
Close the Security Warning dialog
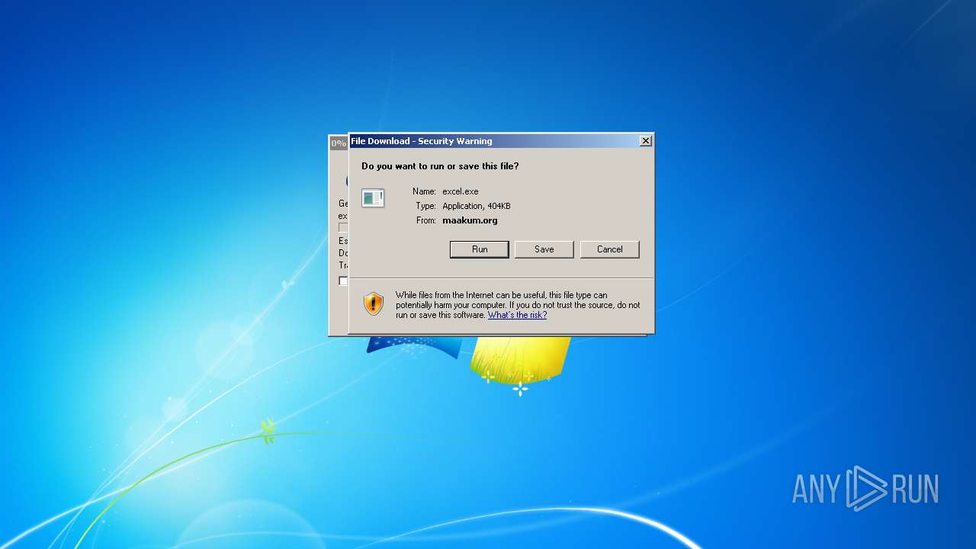(645, 141)
